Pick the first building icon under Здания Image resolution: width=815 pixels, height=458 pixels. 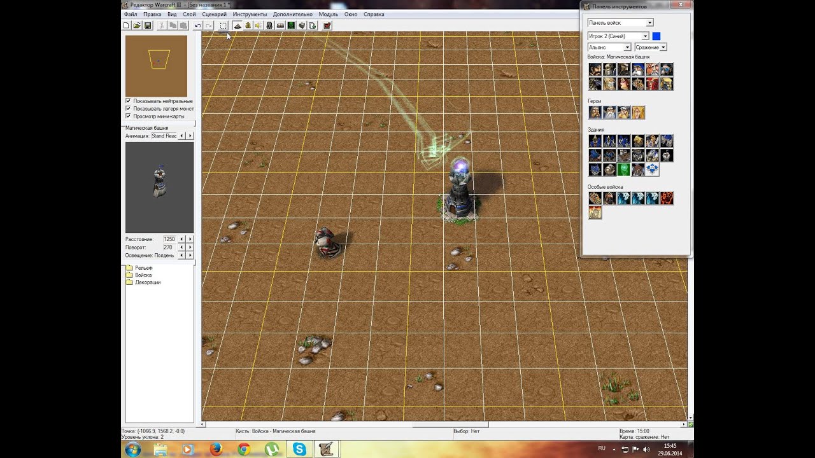point(595,141)
